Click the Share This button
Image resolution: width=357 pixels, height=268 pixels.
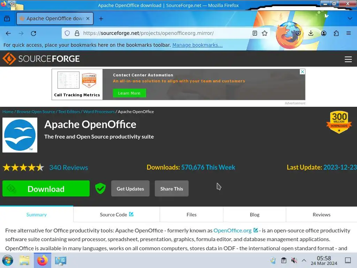point(172,188)
